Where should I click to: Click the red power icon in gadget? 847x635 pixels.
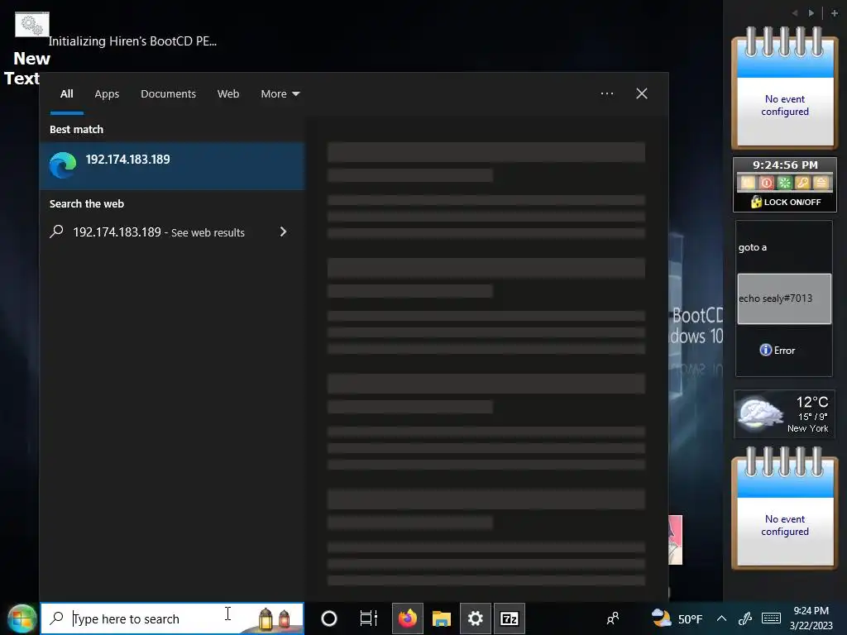pos(766,183)
